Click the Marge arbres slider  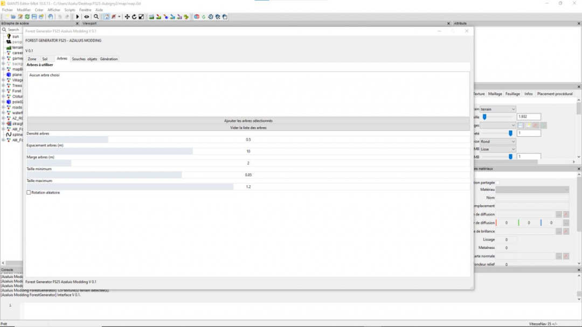[x=248, y=163]
